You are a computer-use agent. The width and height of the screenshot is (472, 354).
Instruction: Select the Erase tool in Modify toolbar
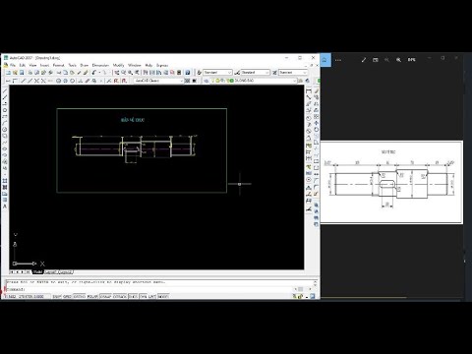click(317, 90)
